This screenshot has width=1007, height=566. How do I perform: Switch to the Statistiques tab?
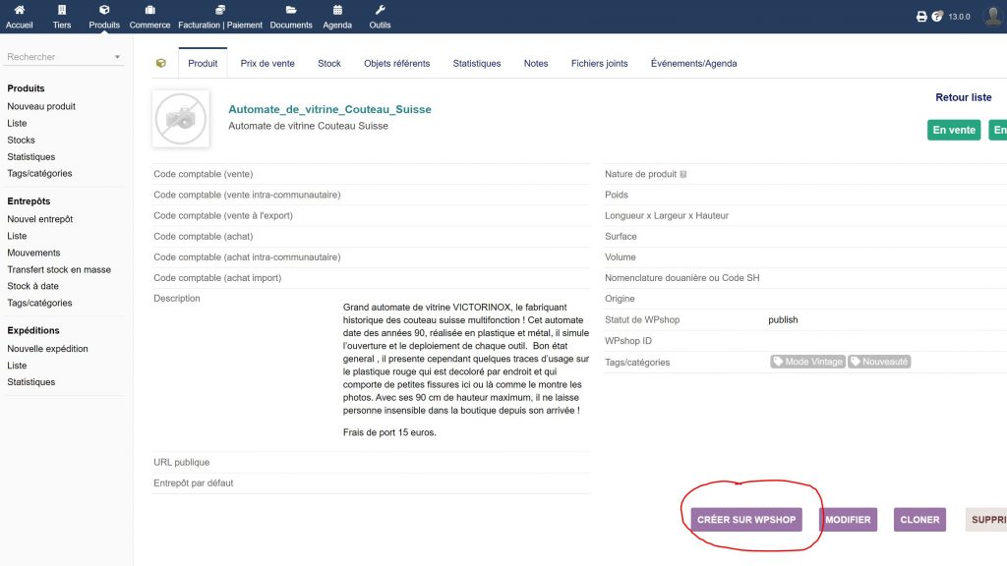[476, 62]
